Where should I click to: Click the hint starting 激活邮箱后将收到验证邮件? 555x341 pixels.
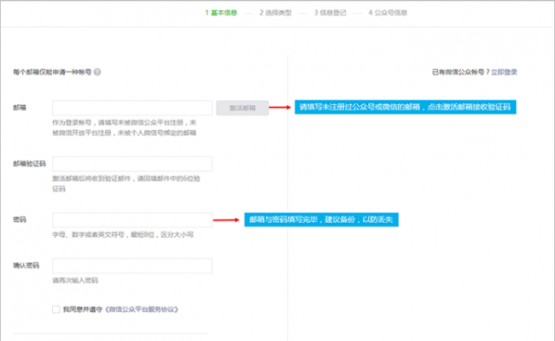tap(126, 184)
